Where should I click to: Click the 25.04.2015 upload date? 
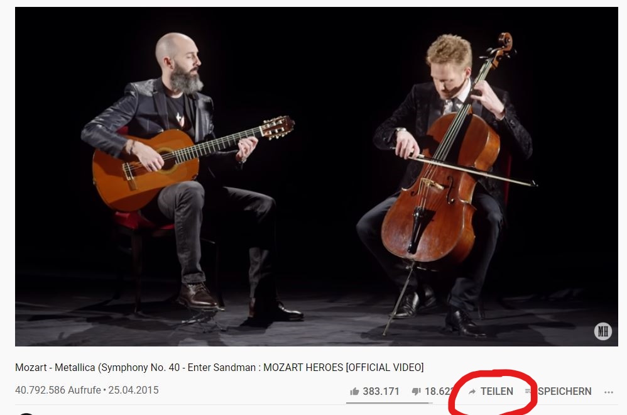coord(134,390)
